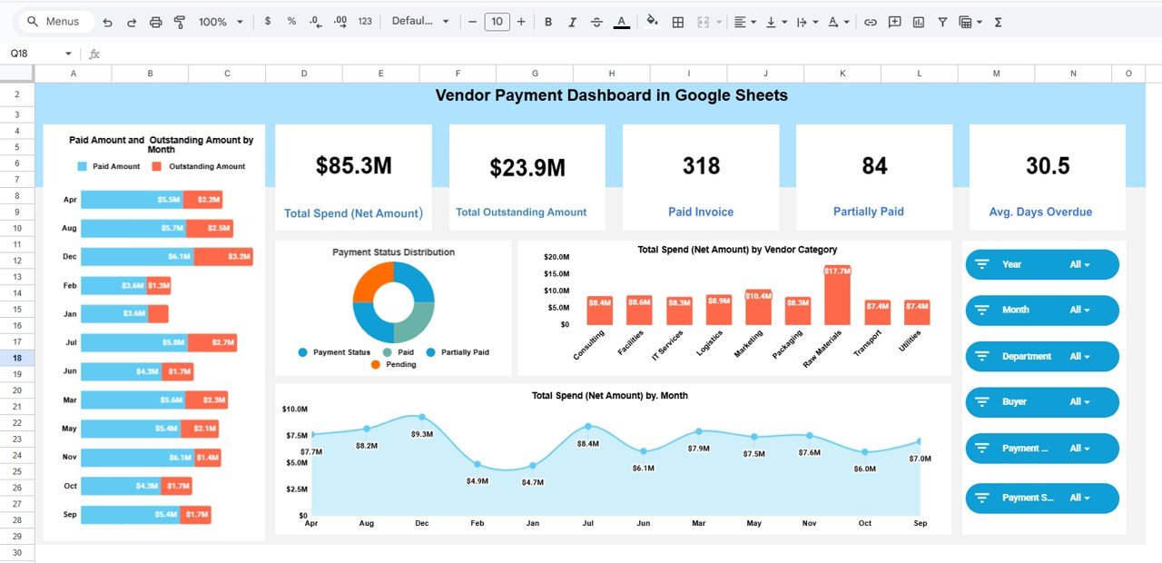Screen dimensions: 1162x563
Task: Add a comment with the comment icon
Action: 894,22
